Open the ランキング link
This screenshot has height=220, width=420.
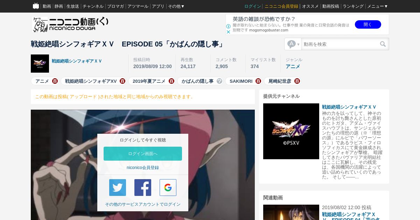coord(353,6)
